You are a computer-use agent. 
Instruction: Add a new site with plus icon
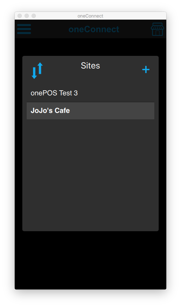pyautogui.click(x=146, y=70)
